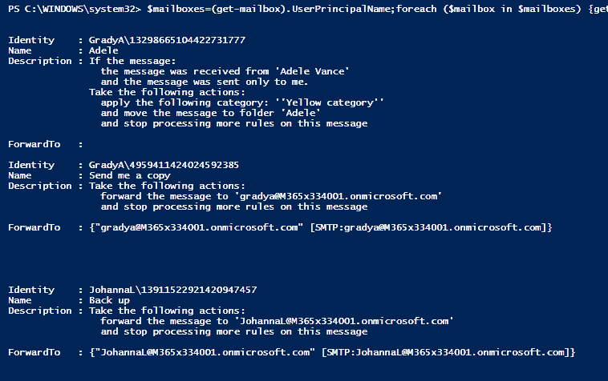Click 'Yellow category' text in rule description

pos(330,103)
